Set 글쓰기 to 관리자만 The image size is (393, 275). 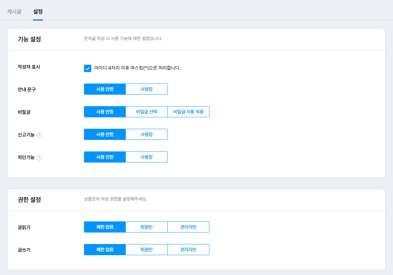pos(188,250)
